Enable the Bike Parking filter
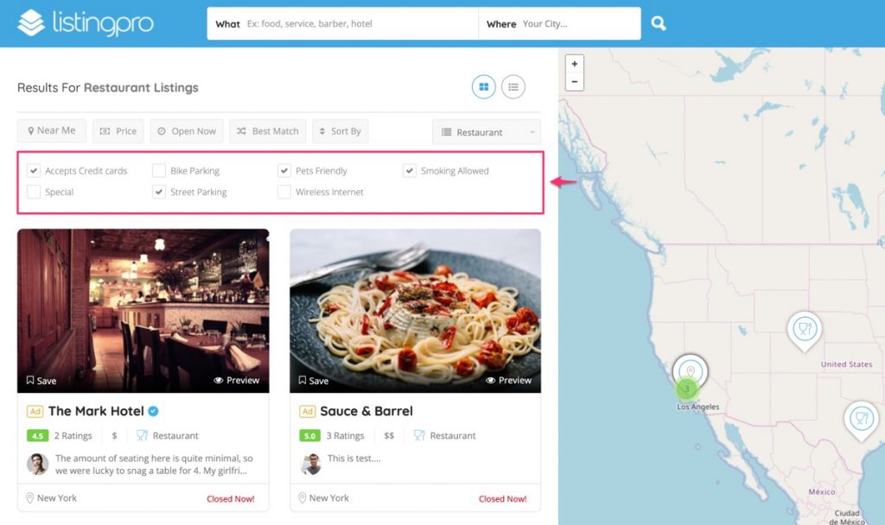885x525 pixels. [x=159, y=170]
